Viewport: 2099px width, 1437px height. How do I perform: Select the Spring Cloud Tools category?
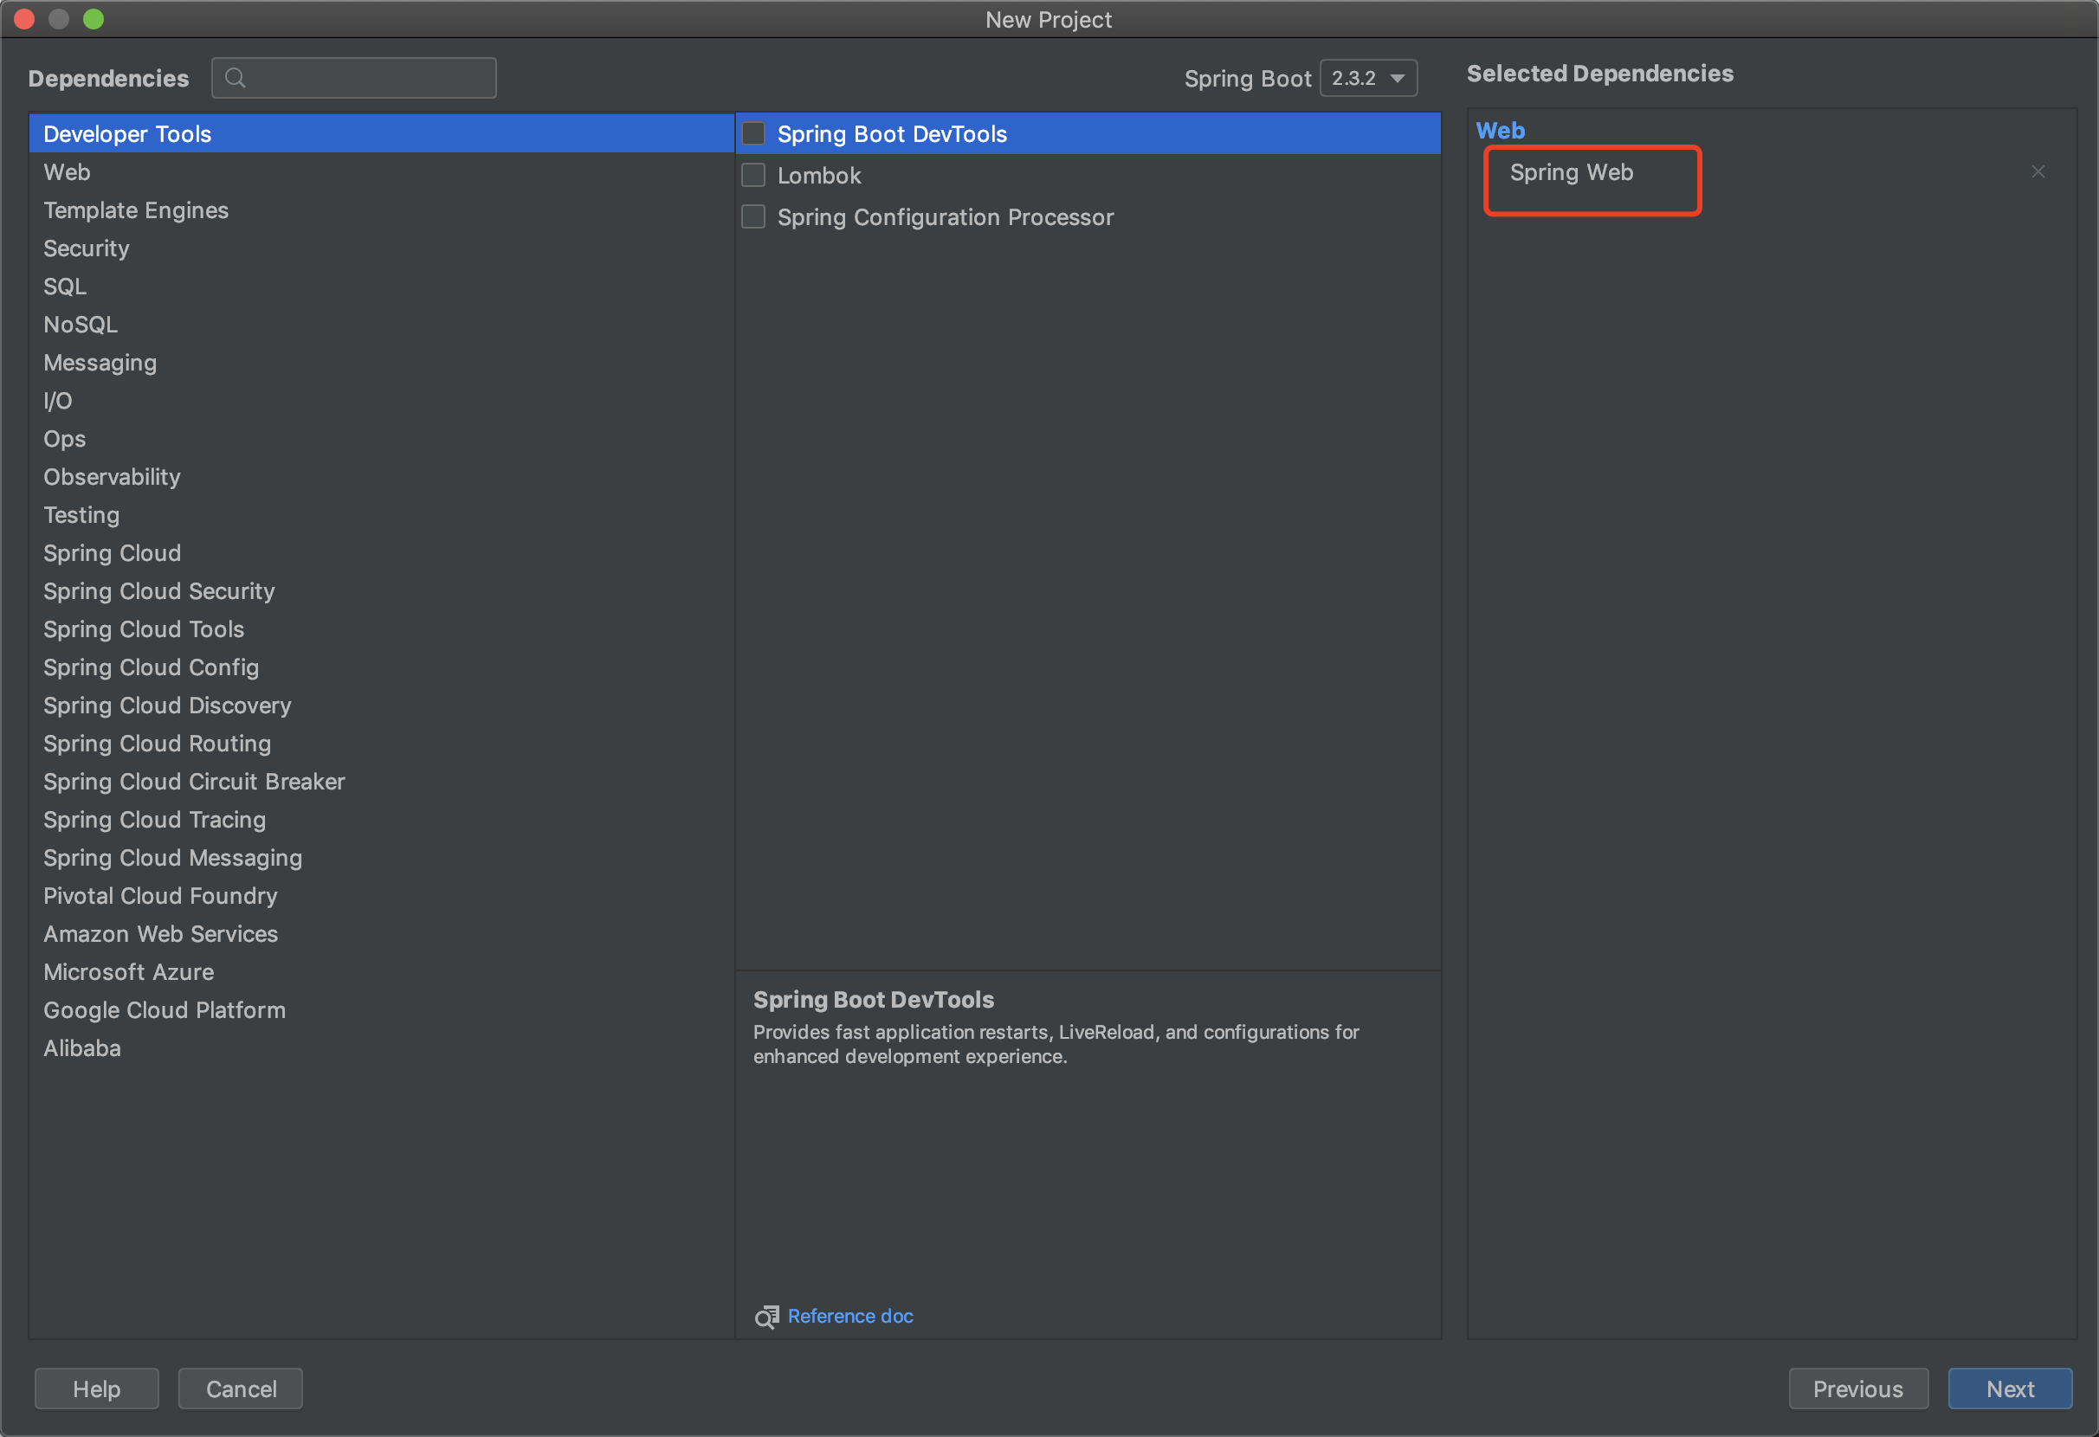381,629
